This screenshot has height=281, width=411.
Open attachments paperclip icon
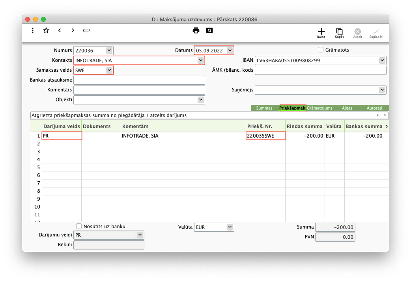(x=86, y=30)
